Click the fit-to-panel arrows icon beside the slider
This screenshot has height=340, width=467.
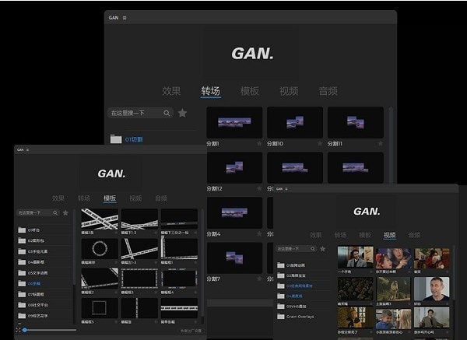pos(18,330)
